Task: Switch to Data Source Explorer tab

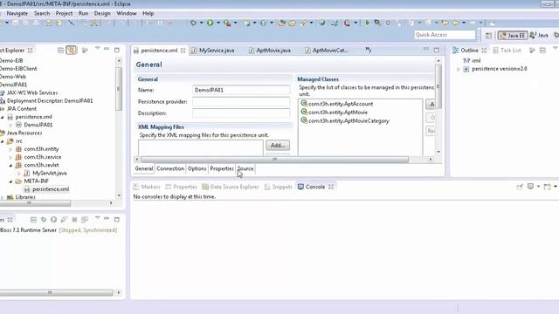Action: click(231, 187)
